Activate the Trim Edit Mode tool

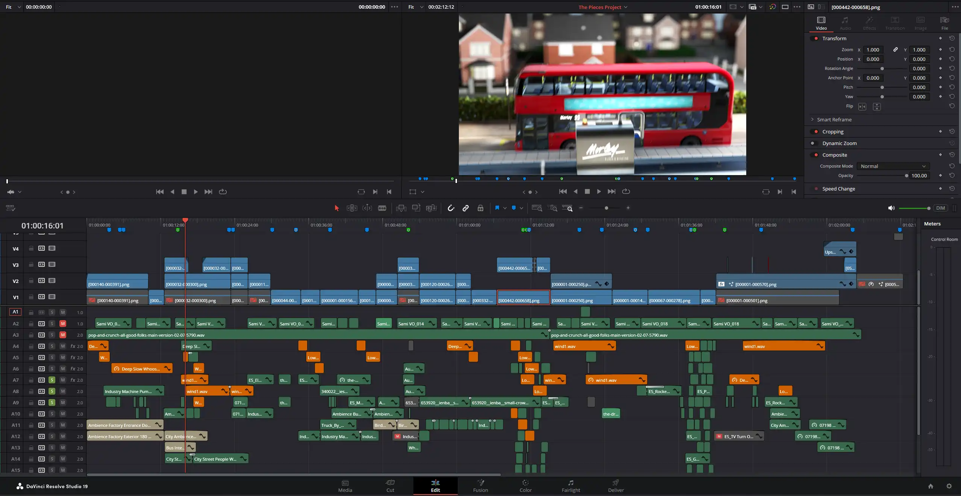point(352,208)
